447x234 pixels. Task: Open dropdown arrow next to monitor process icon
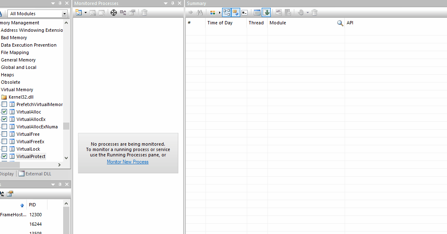coord(85,12)
